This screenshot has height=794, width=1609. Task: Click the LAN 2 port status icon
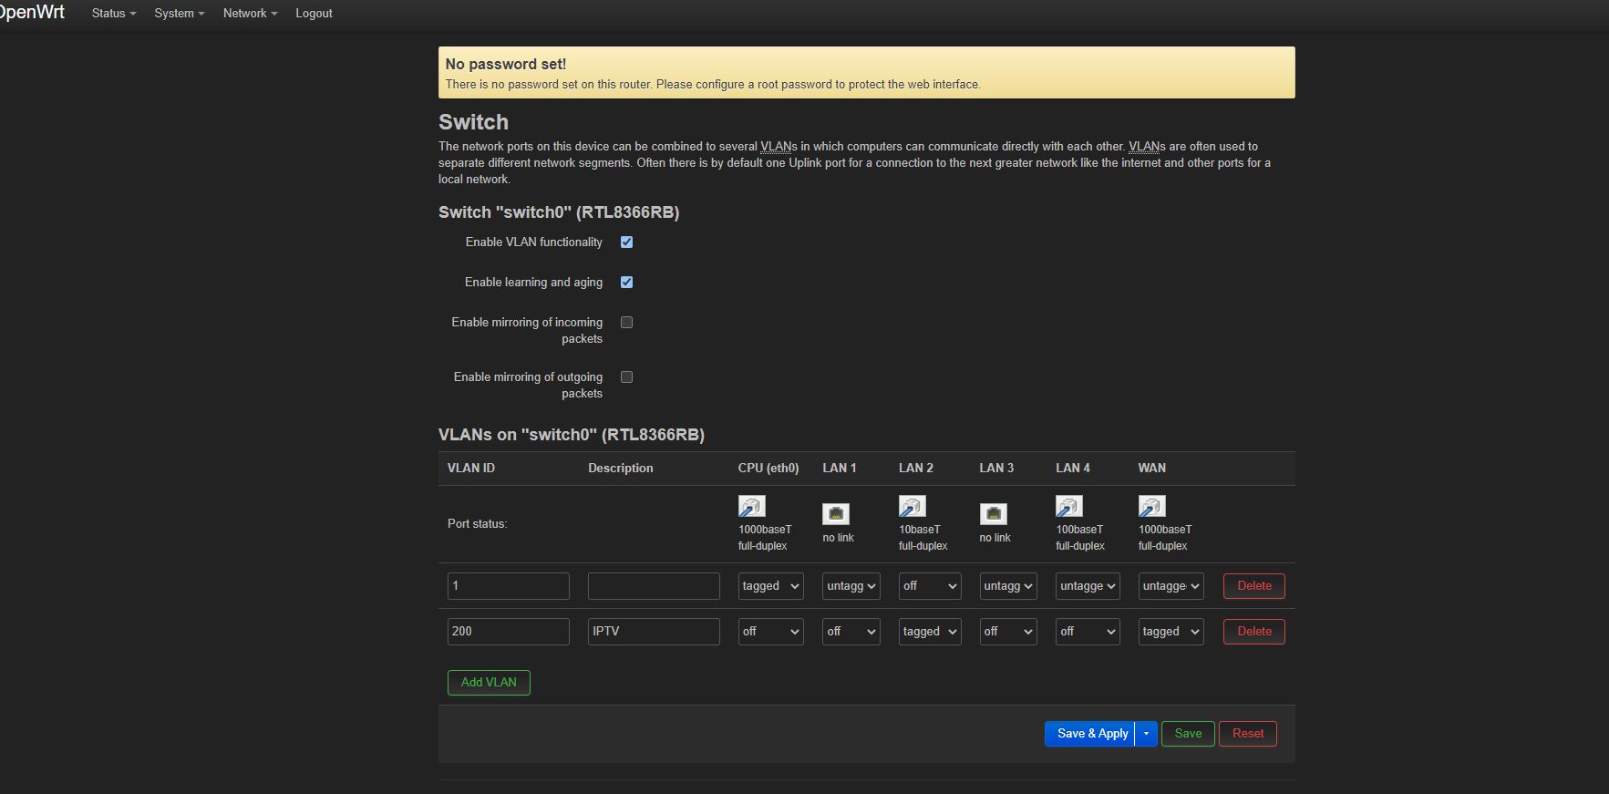tap(912, 506)
